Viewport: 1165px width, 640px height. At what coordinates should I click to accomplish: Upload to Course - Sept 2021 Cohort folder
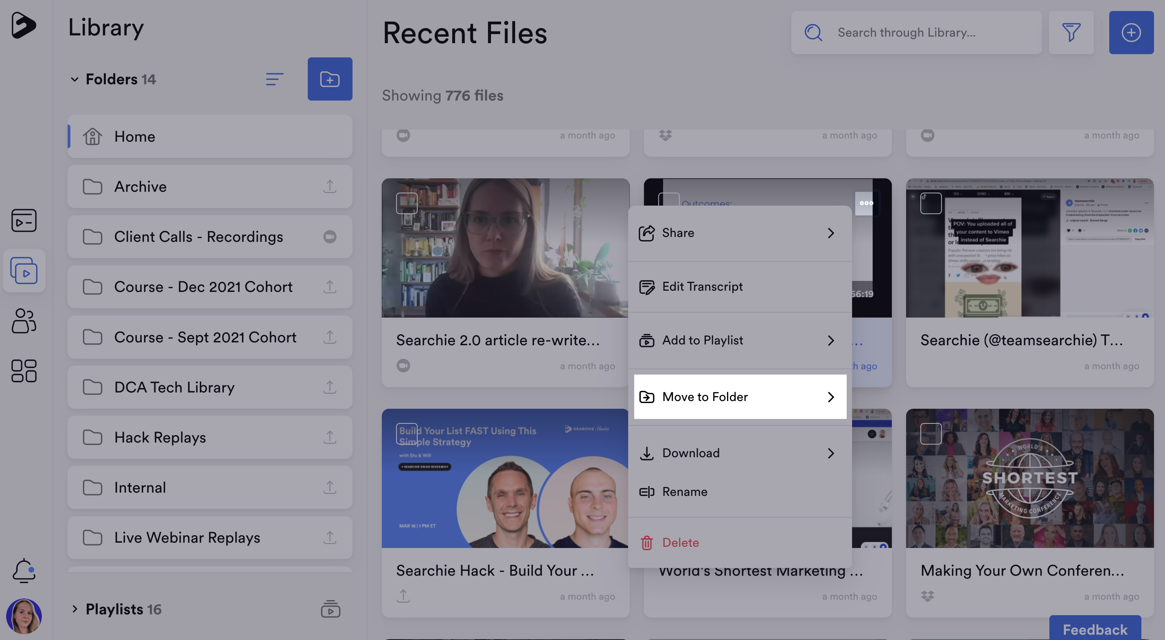(330, 337)
